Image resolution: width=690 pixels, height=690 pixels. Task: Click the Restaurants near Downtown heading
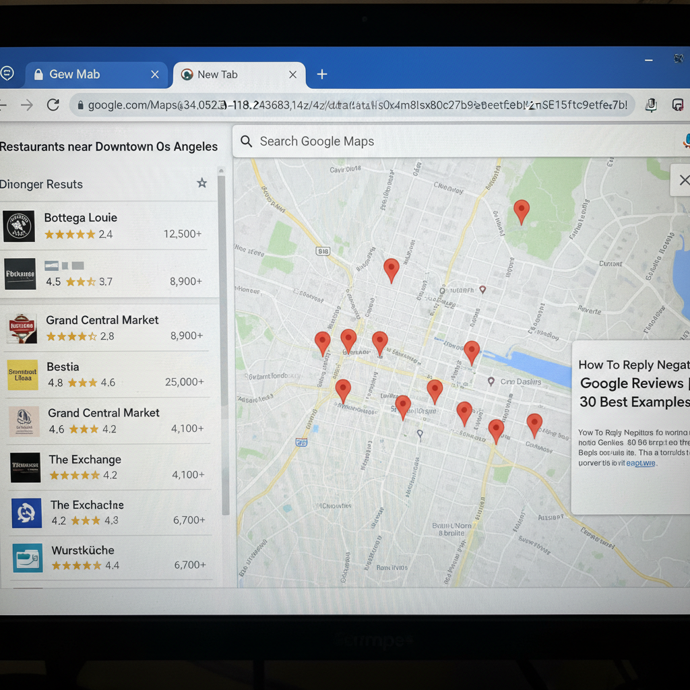[x=108, y=146]
